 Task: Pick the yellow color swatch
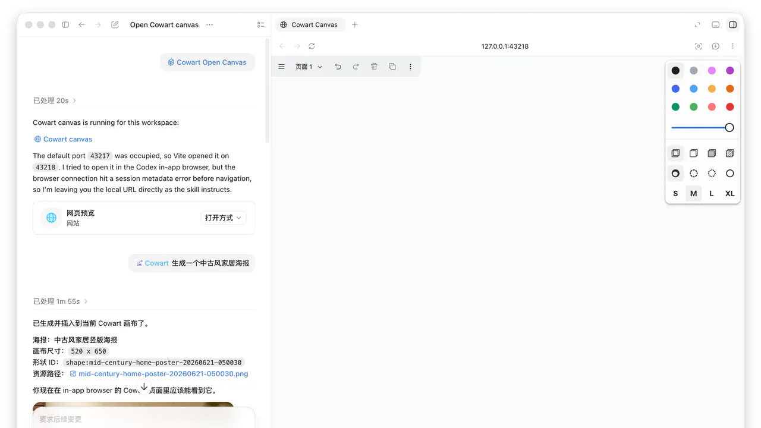click(712, 89)
